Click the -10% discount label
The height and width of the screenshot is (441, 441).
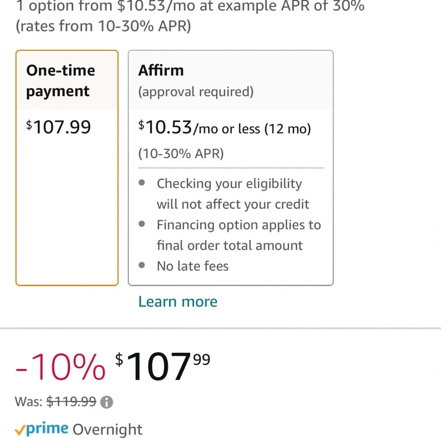(60, 367)
